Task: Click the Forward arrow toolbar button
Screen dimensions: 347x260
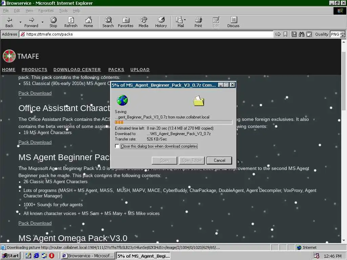Action: tap(31, 22)
